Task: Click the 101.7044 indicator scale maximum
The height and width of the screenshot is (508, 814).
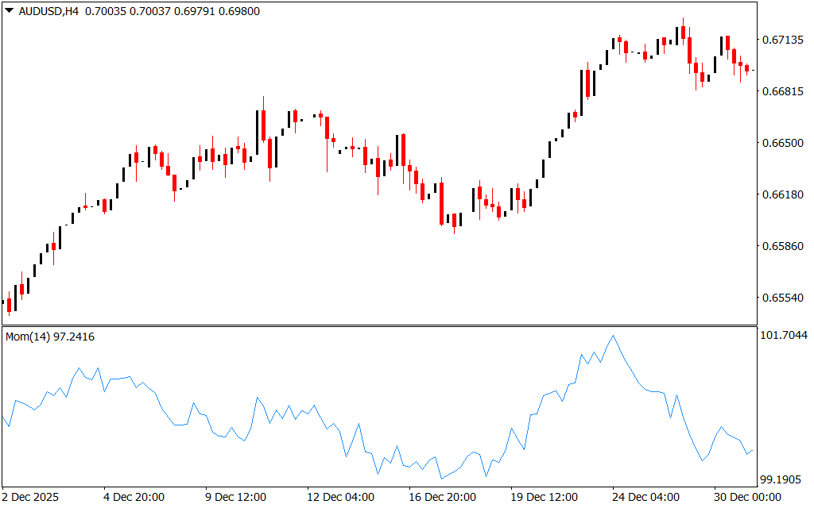Action: pos(784,336)
